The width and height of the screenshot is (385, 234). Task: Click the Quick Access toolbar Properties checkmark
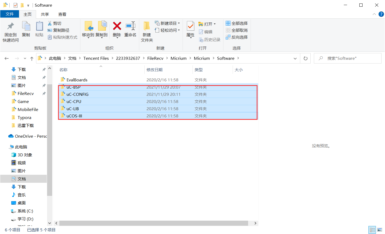(16, 5)
